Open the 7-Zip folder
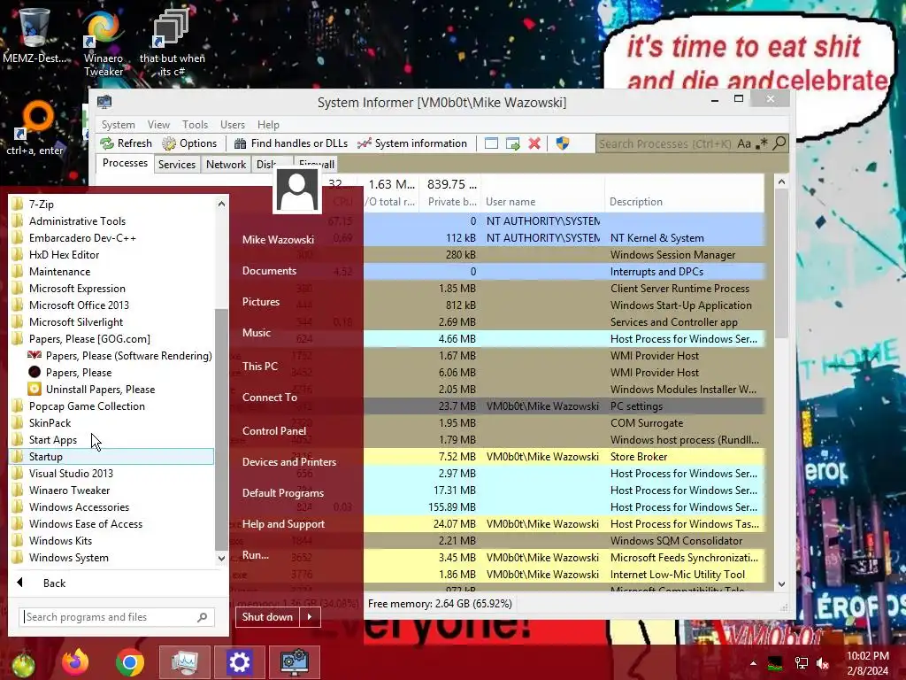Image resolution: width=906 pixels, height=680 pixels. (111, 205)
